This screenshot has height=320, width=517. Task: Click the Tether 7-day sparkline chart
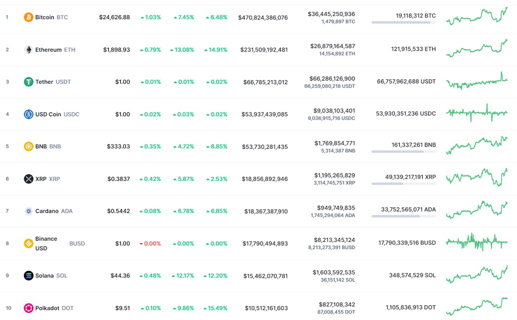(x=476, y=81)
